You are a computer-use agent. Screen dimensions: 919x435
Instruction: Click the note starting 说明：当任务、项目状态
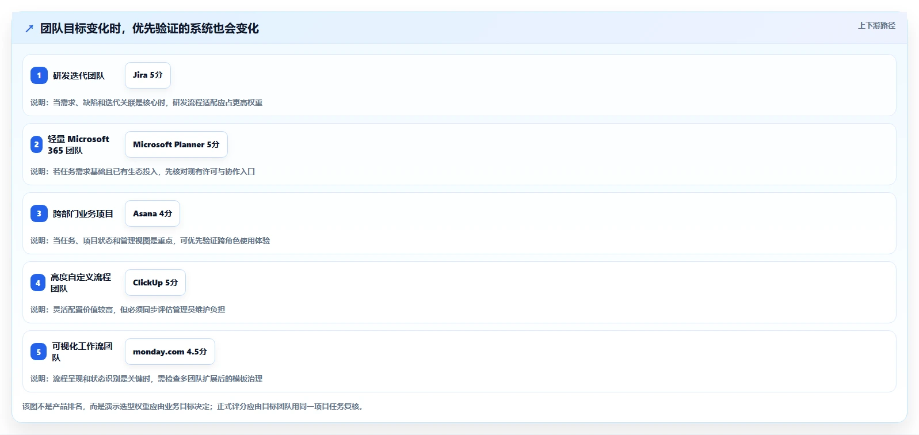click(x=150, y=241)
